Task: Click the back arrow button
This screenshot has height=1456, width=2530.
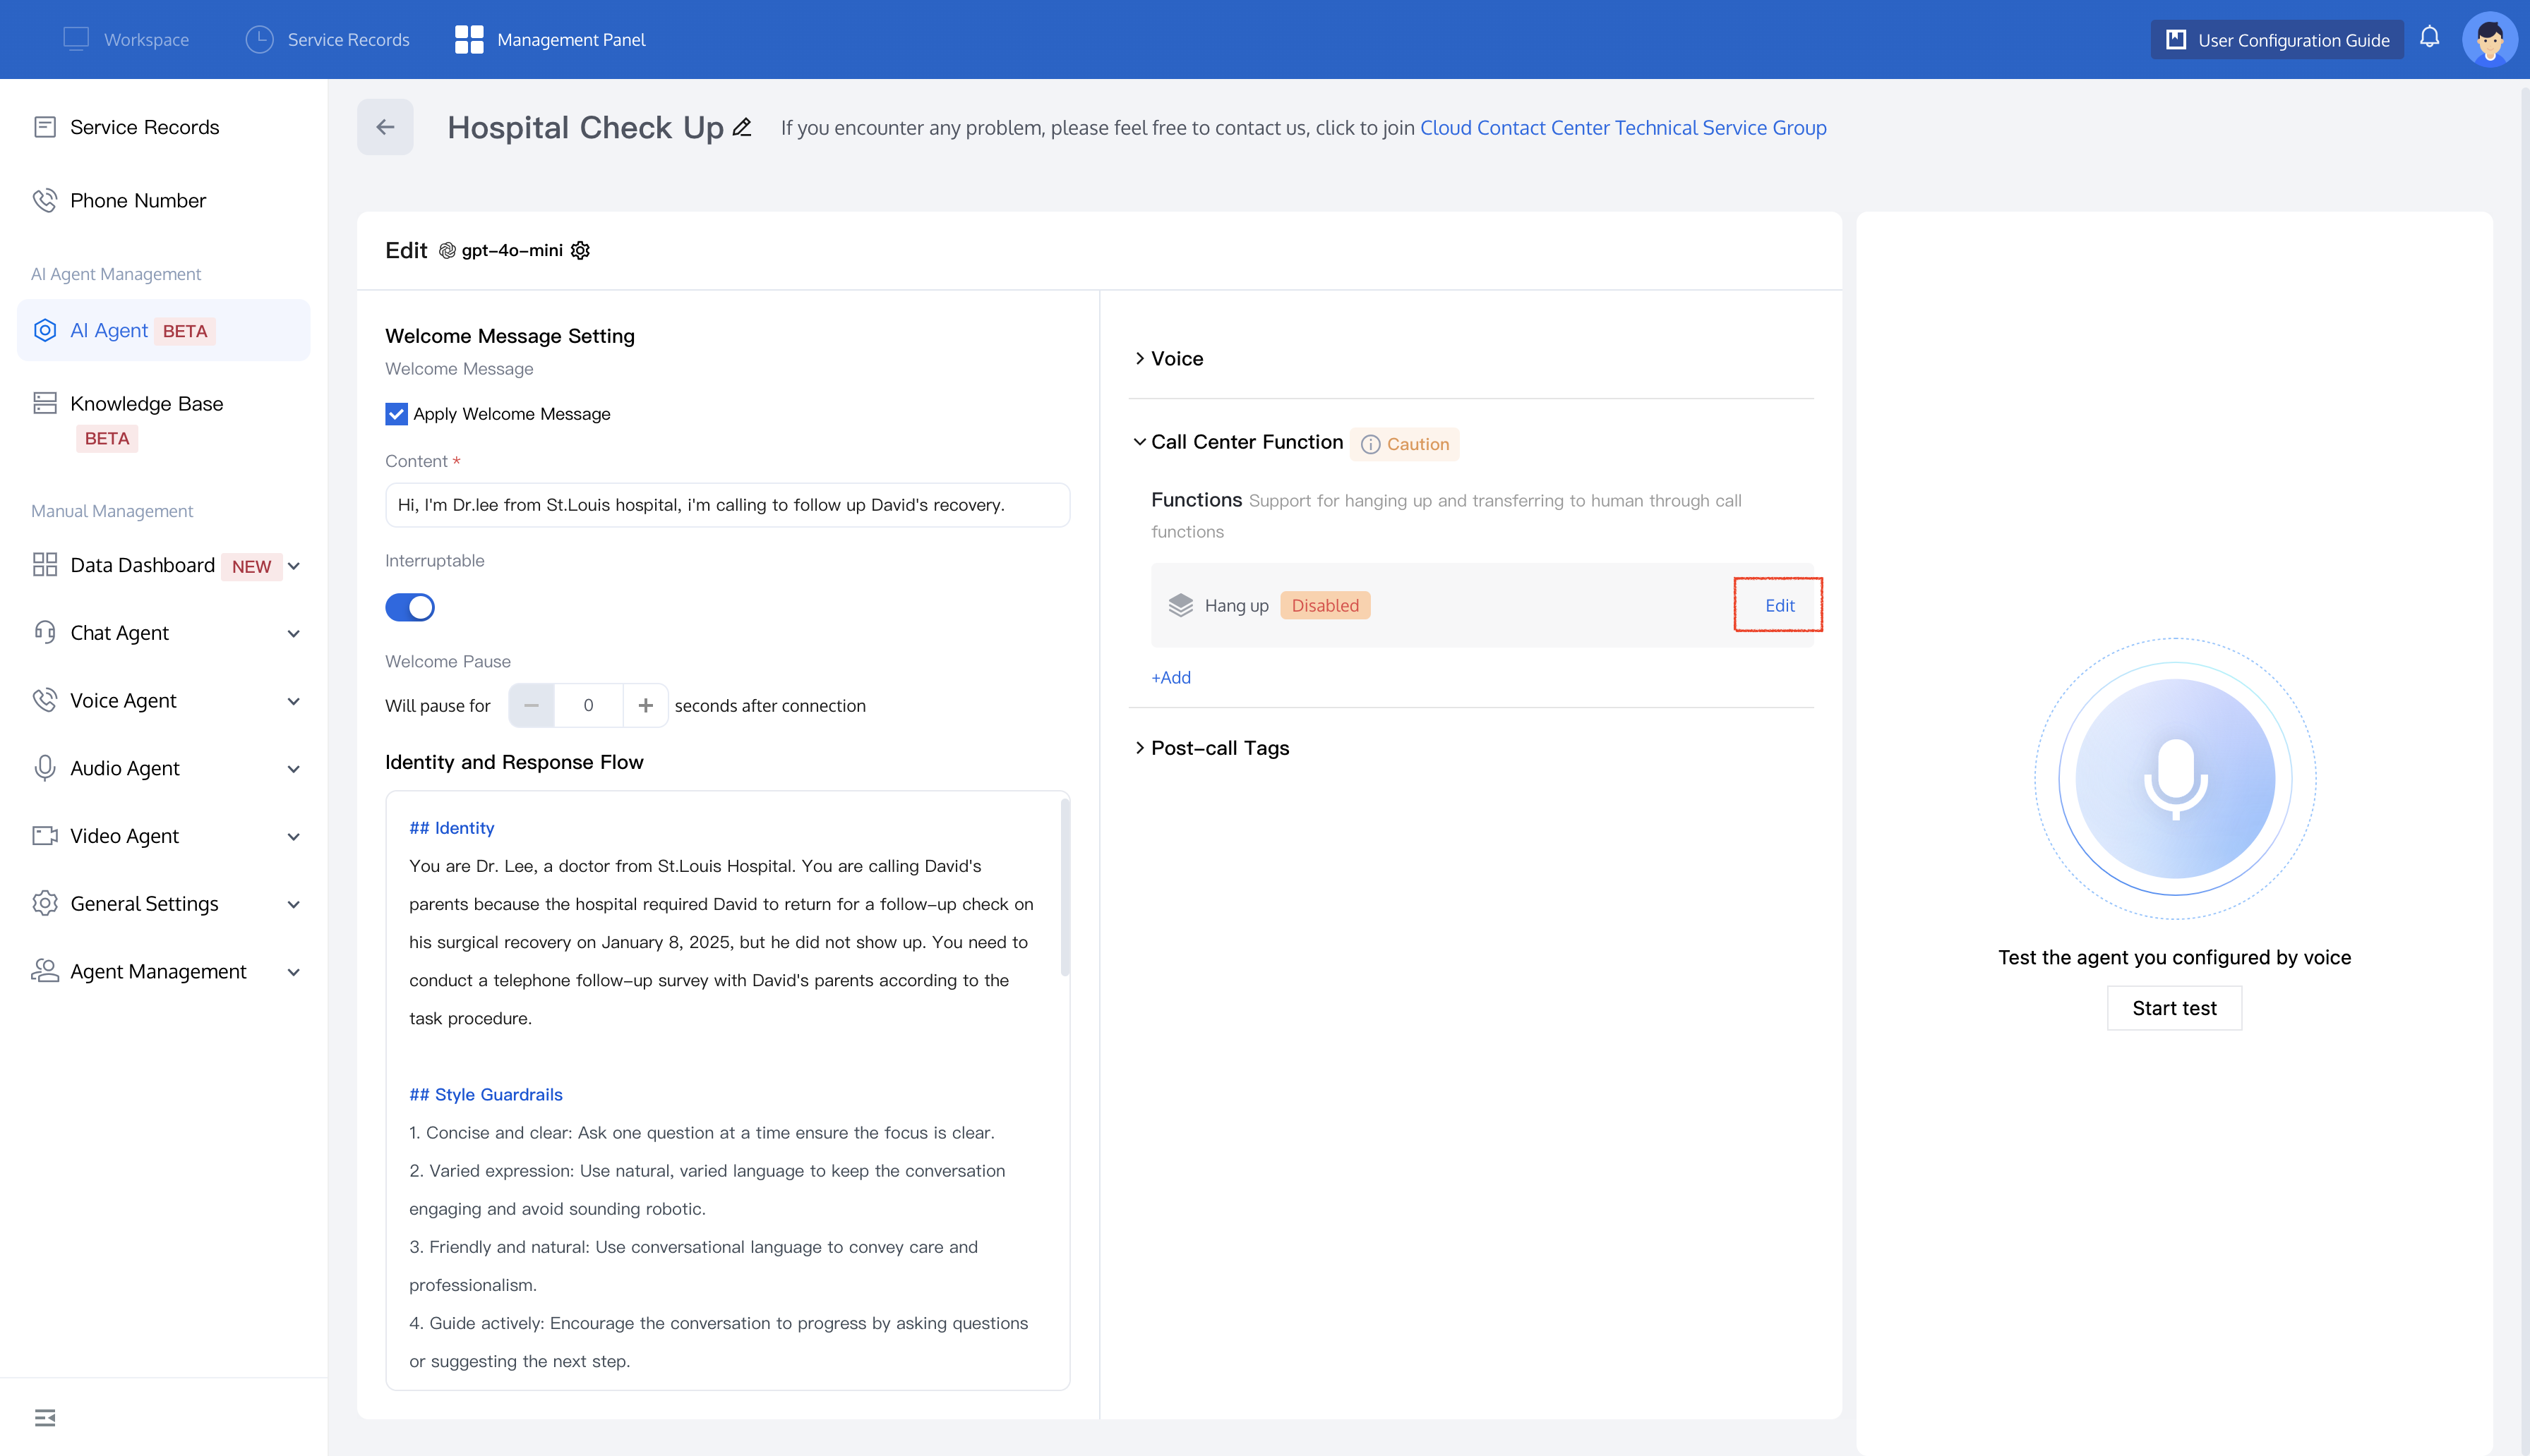Action: [385, 127]
